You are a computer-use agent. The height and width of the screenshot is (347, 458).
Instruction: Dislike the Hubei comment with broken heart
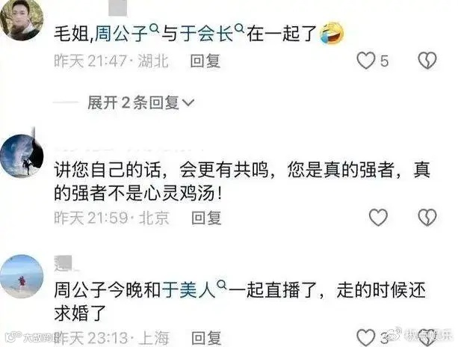tap(427, 61)
